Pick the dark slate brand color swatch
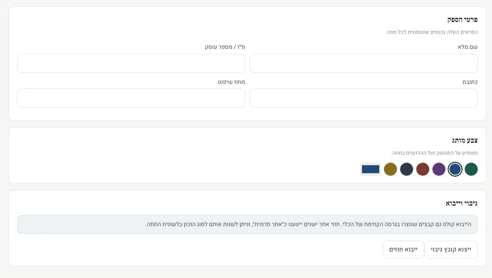492x278 pixels. [406, 169]
